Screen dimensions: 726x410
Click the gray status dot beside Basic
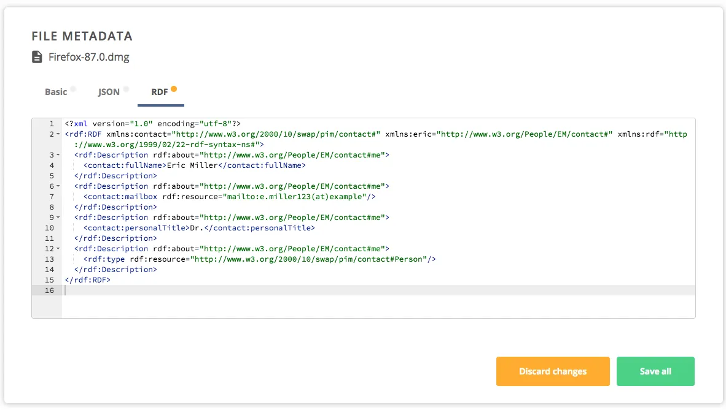(x=73, y=89)
